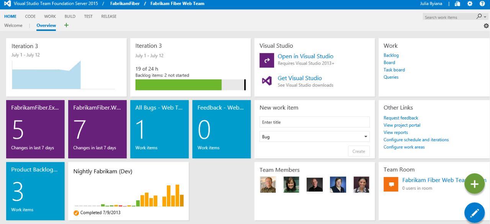
Task: Click the blue pencil edit floating button
Action: pos(475,213)
